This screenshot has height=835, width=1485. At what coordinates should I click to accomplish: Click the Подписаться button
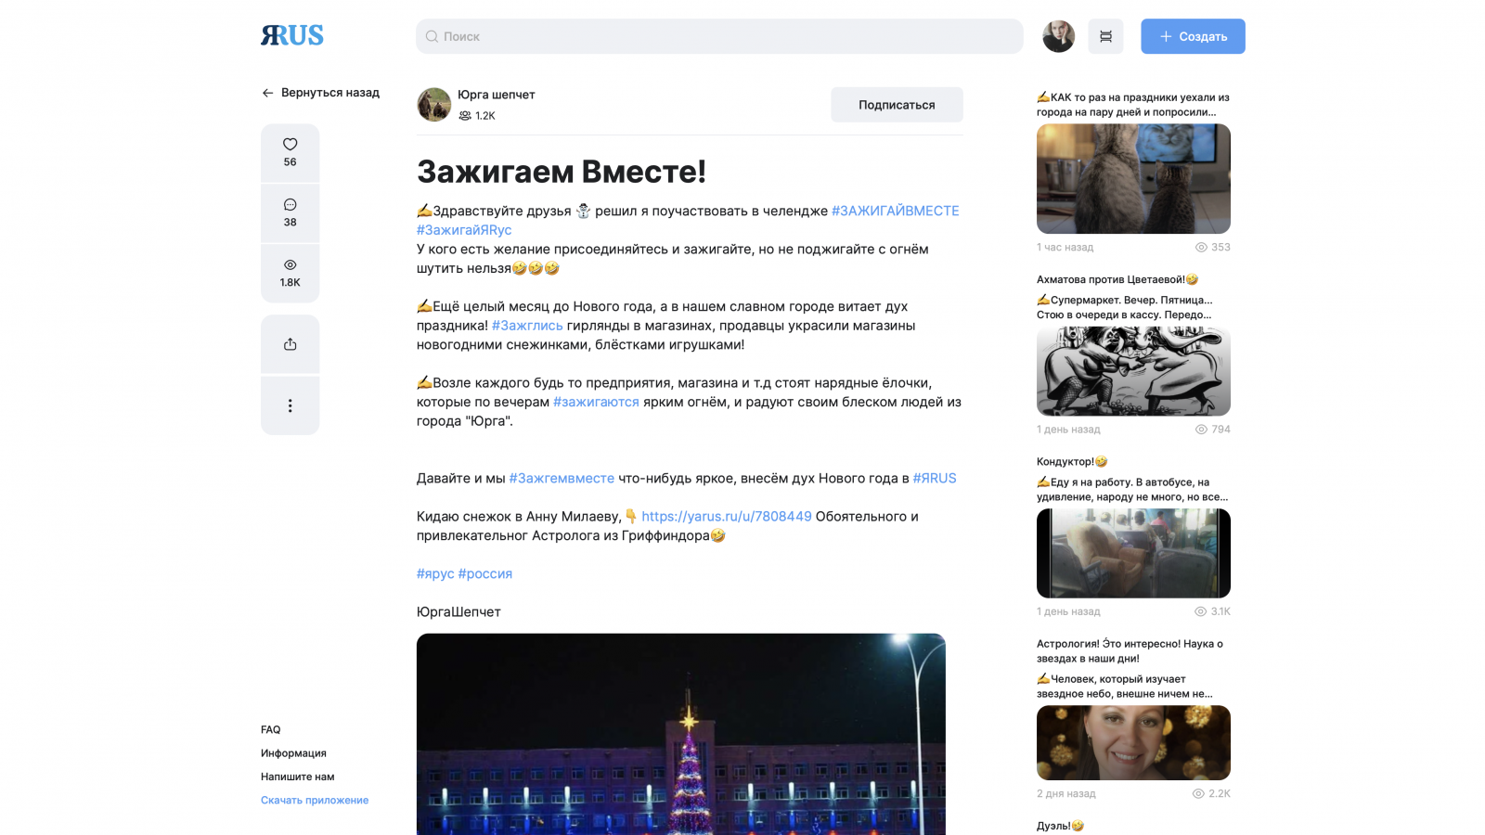[x=897, y=105]
